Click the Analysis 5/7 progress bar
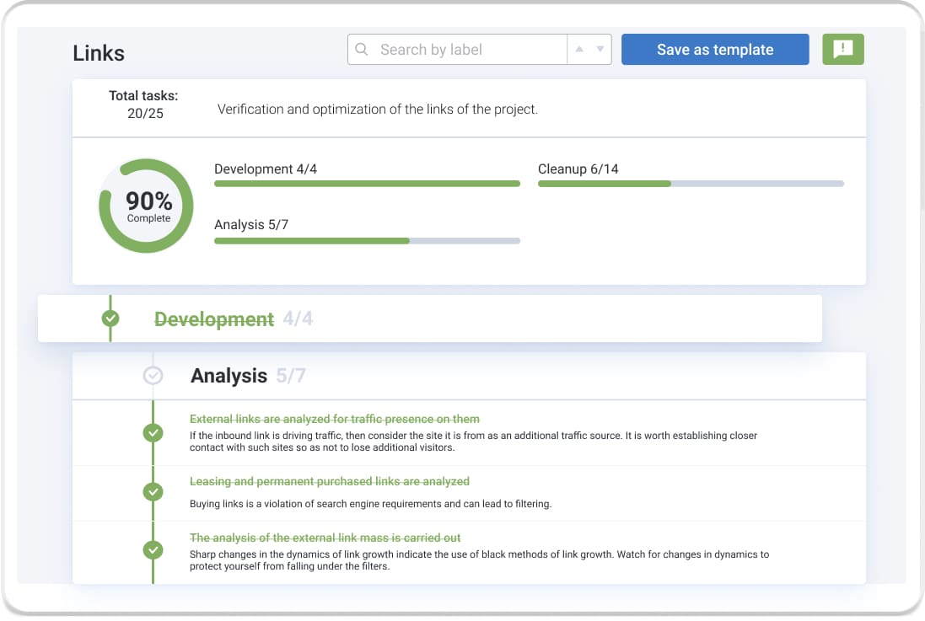Screen dimensions: 925x621 point(367,241)
